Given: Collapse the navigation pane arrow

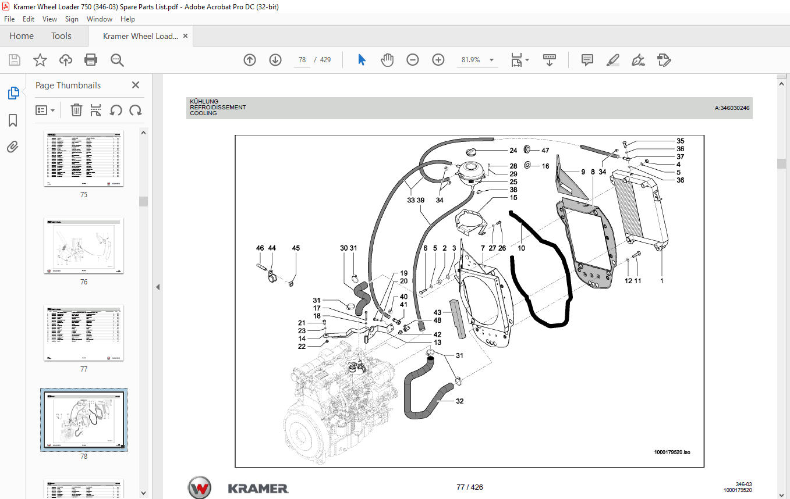Looking at the screenshot, I should (x=157, y=287).
